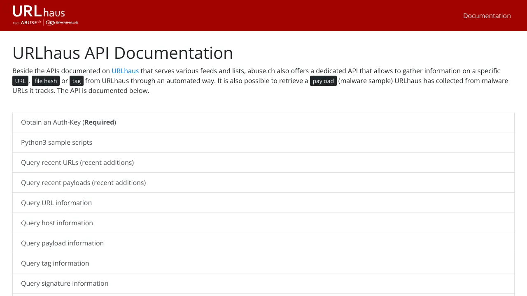527x296 pixels.
Task: Expand Query recent URLs section
Action: 263,162
